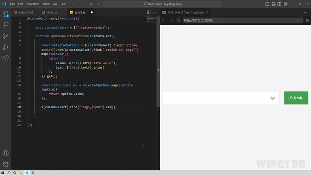Click the Multi-Select-Tag-Dropdown command search box

pos(162,4)
